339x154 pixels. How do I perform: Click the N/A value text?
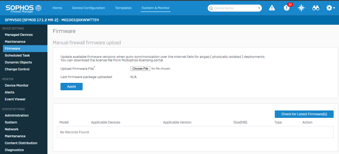(x=133, y=77)
